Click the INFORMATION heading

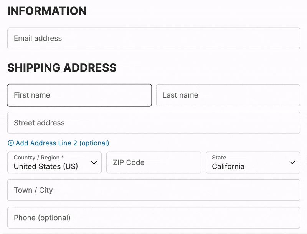click(47, 11)
